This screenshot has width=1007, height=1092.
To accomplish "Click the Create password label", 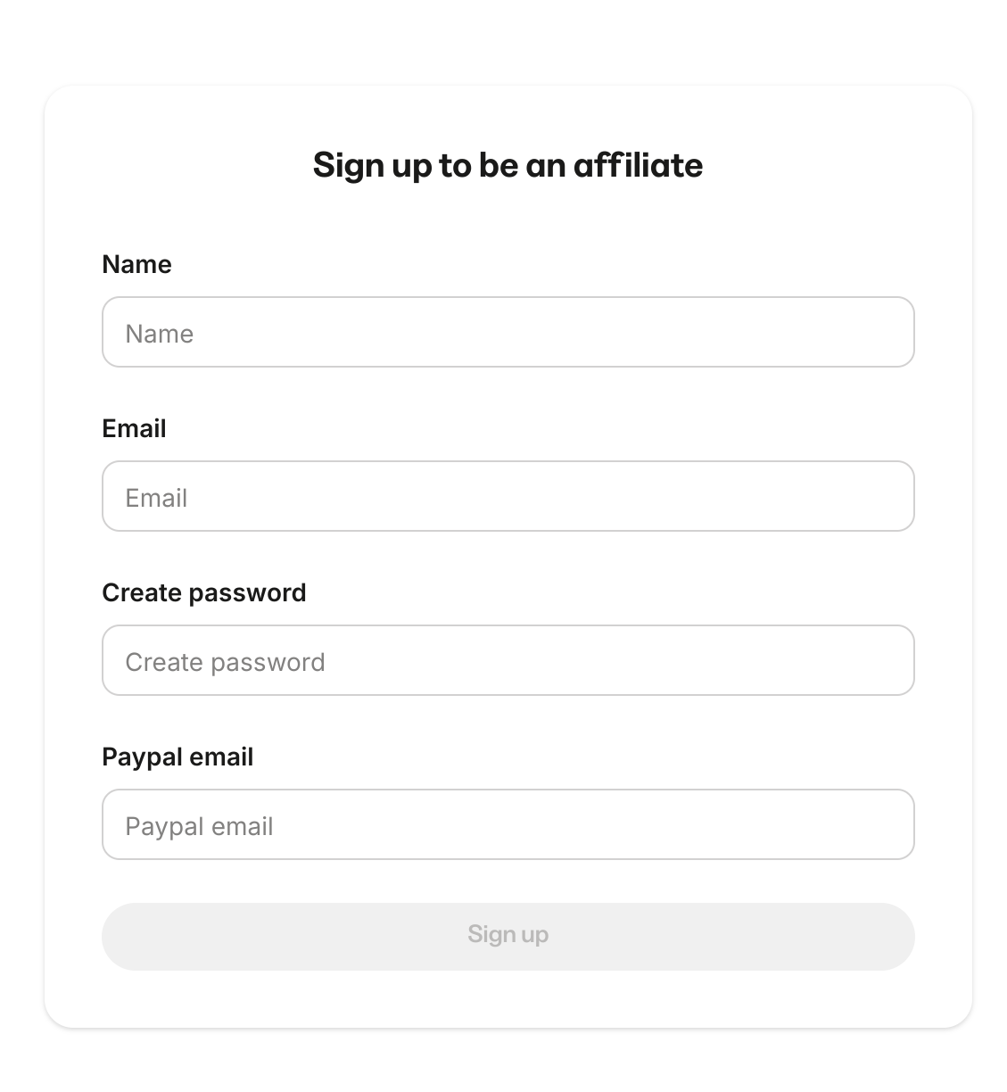I will (204, 592).
